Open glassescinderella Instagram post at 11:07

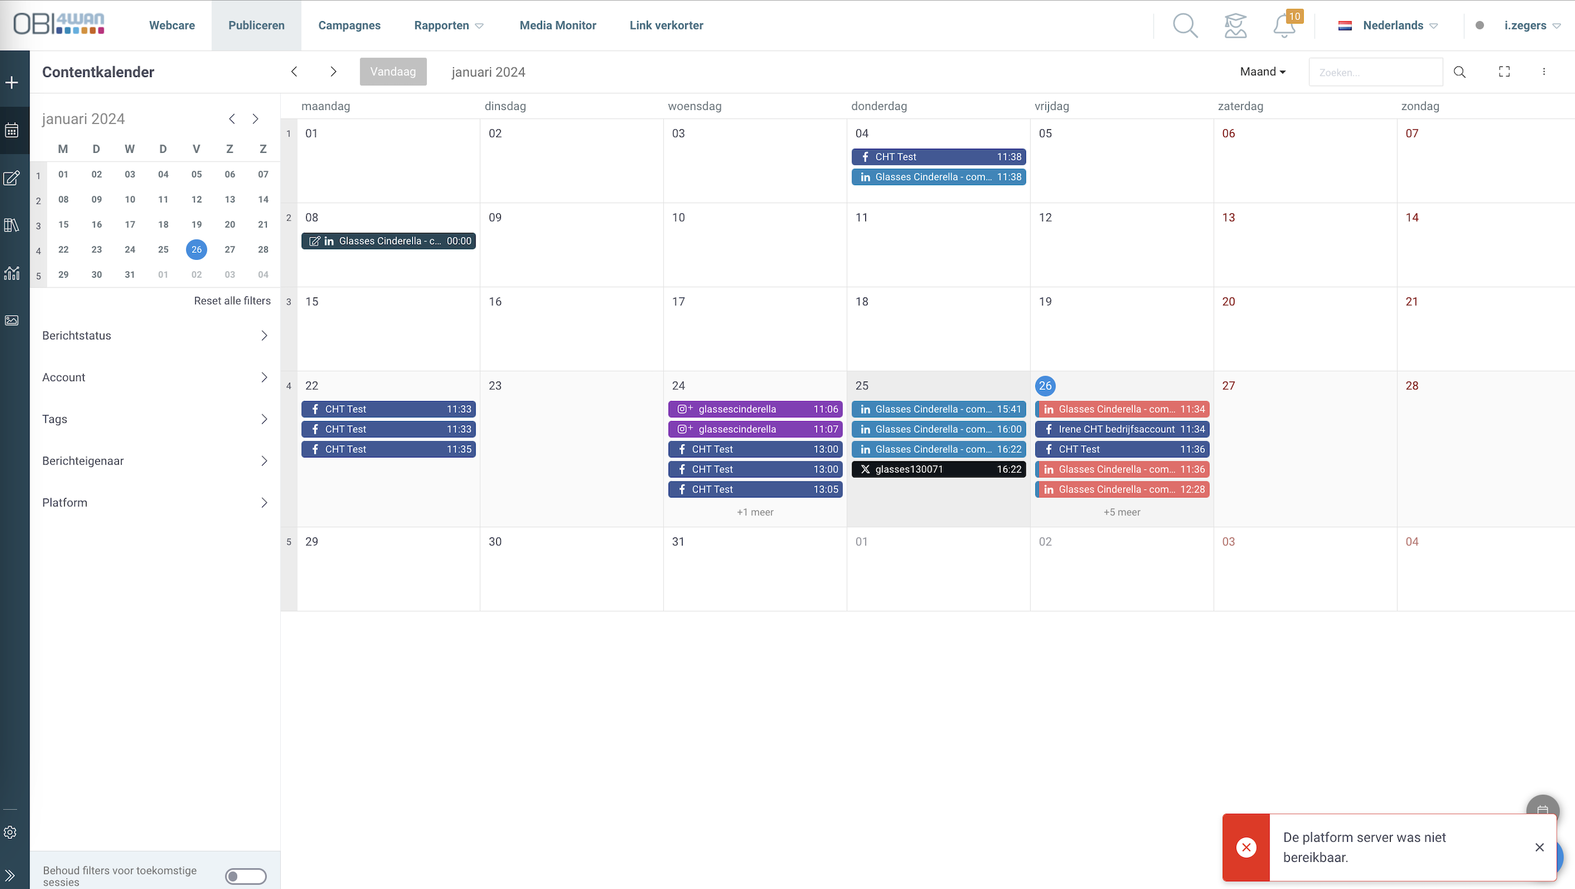pyautogui.click(x=755, y=429)
